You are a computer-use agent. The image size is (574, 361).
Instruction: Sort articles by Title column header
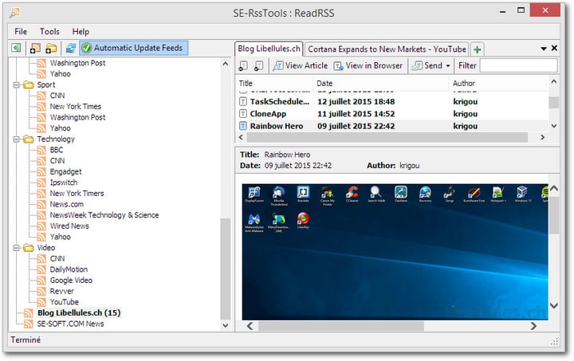tap(274, 84)
